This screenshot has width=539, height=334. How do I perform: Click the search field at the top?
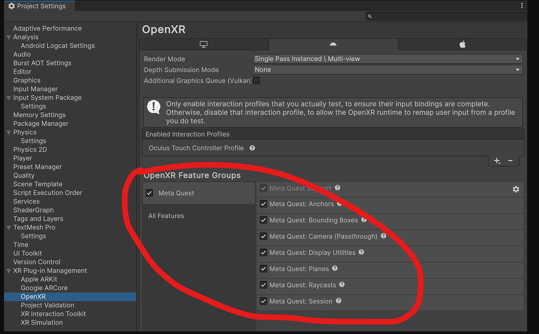pyautogui.click(x=445, y=16)
